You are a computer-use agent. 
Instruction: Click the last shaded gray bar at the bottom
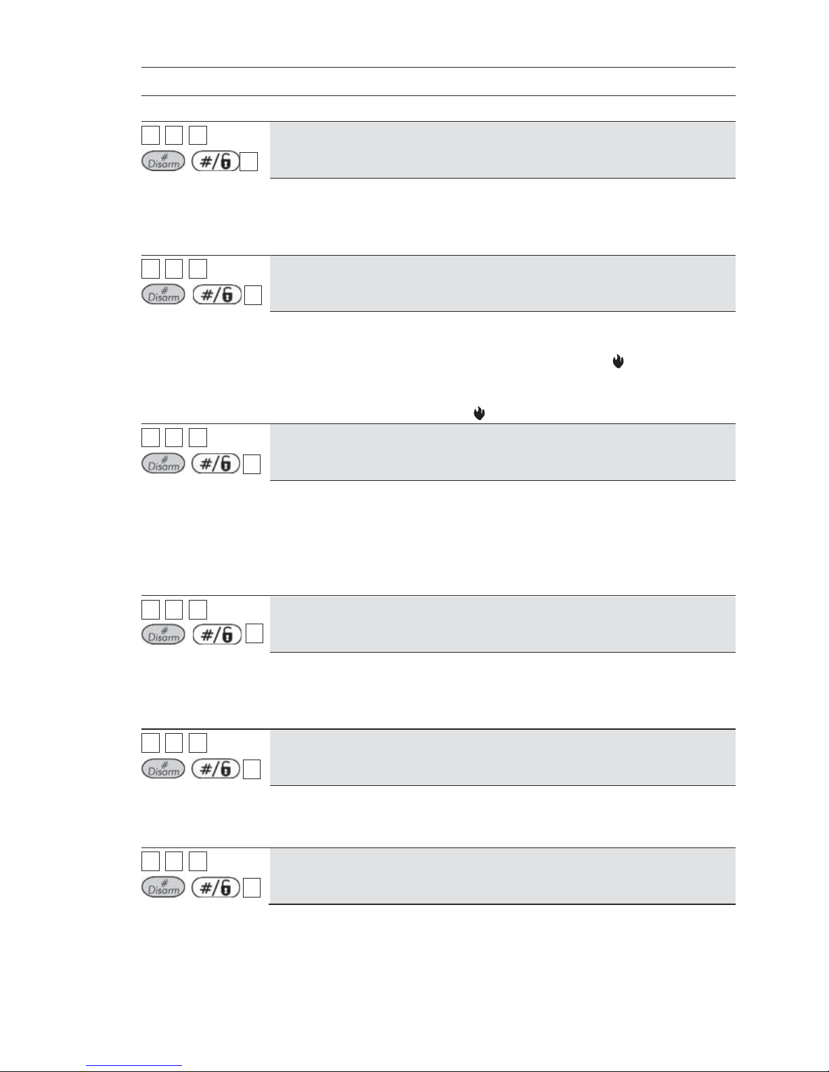click(x=502, y=876)
